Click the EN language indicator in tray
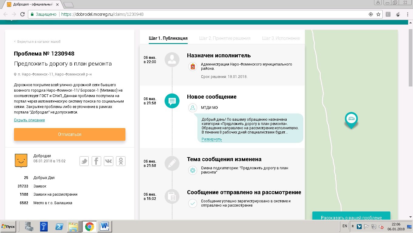 [x=345, y=226]
